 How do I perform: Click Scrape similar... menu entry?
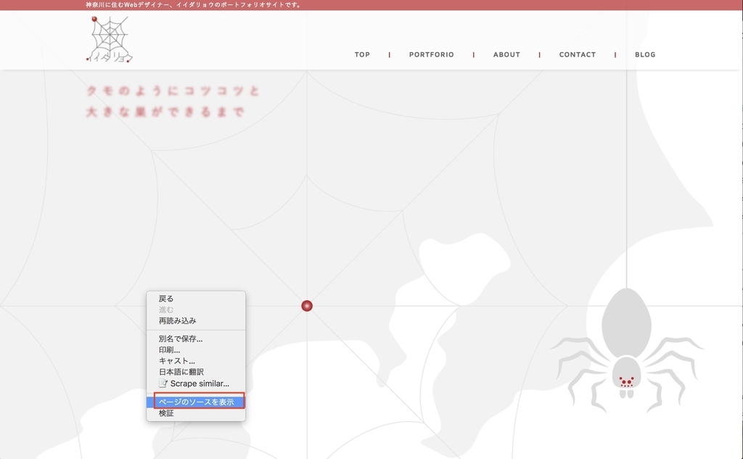pyautogui.click(x=196, y=383)
